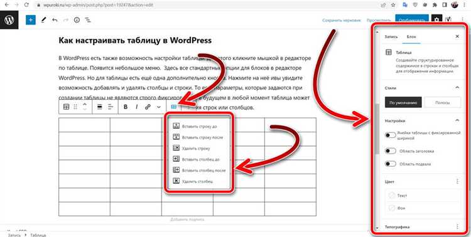Click Запись in the bottom breadcrumb

point(14,235)
